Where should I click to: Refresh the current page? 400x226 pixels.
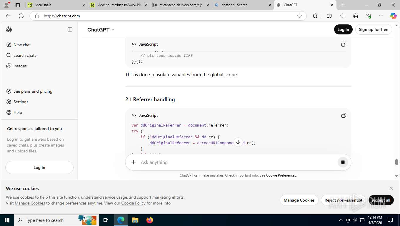[21, 16]
